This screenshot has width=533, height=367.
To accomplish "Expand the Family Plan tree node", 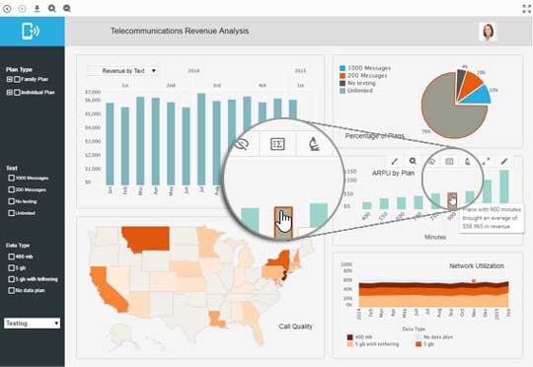I will tap(10, 79).
